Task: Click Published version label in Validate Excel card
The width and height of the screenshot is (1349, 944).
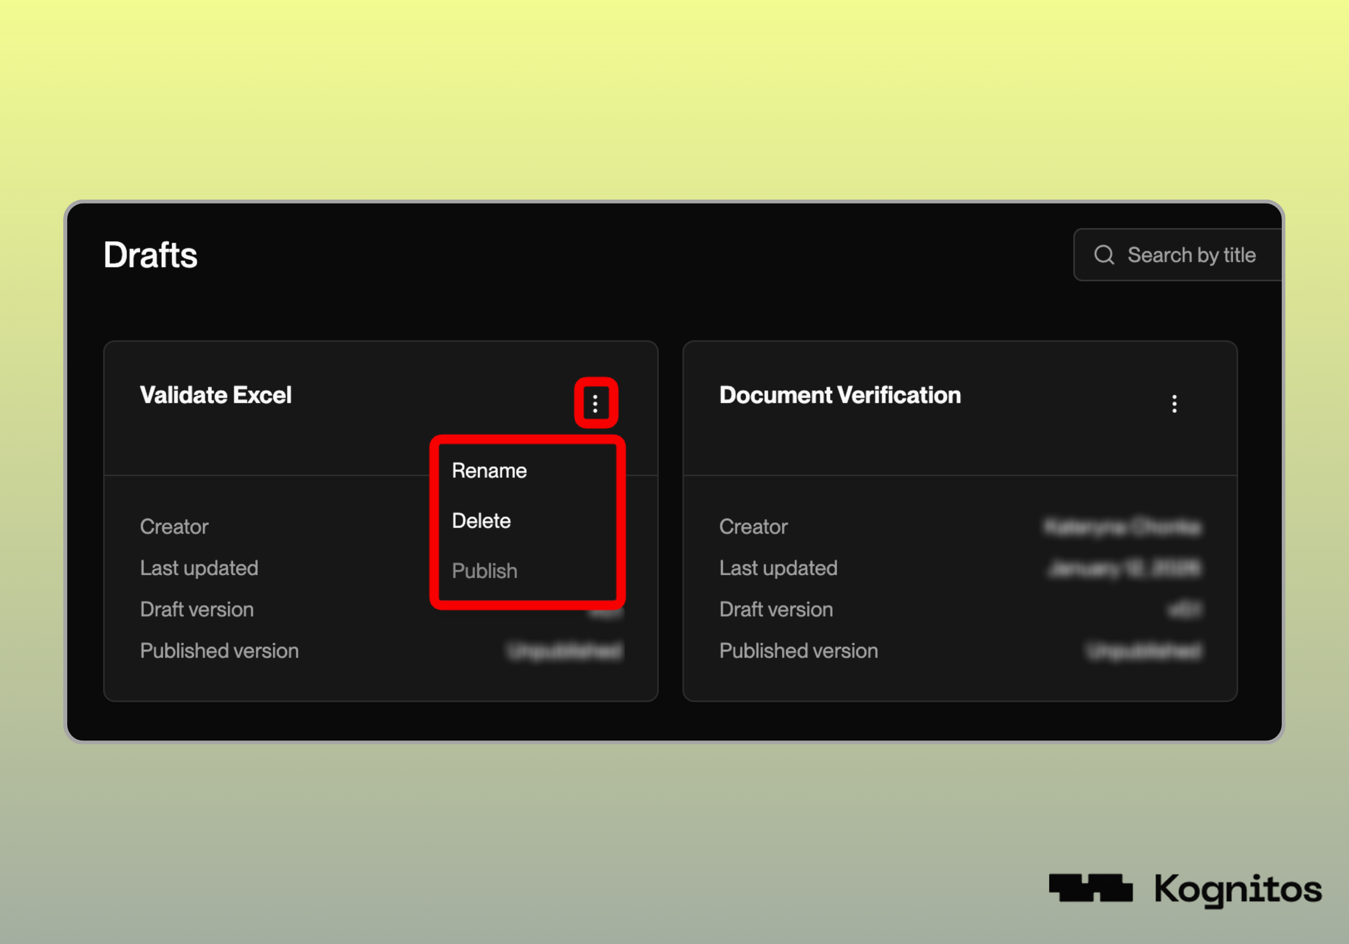Action: (x=219, y=651)
